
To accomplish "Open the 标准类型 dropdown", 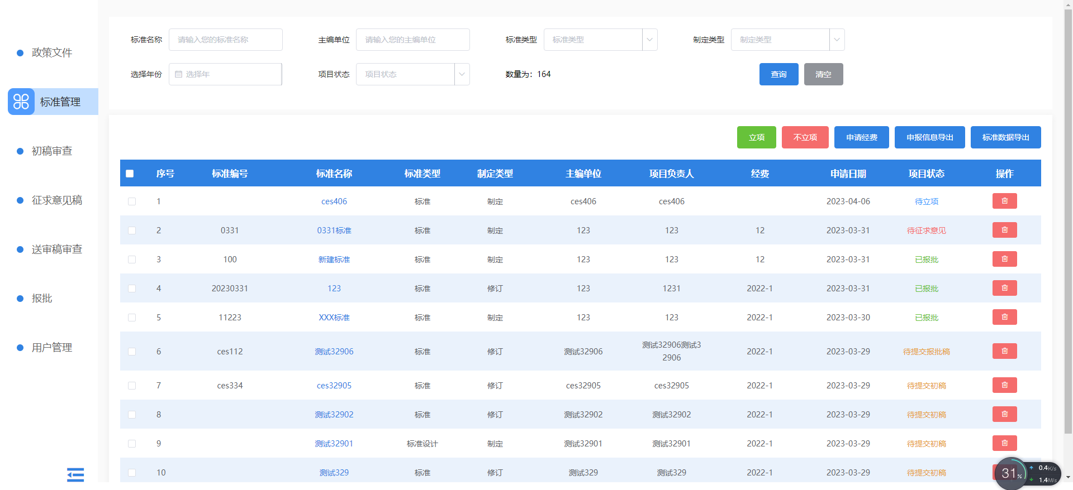I will tap(600, 40).
